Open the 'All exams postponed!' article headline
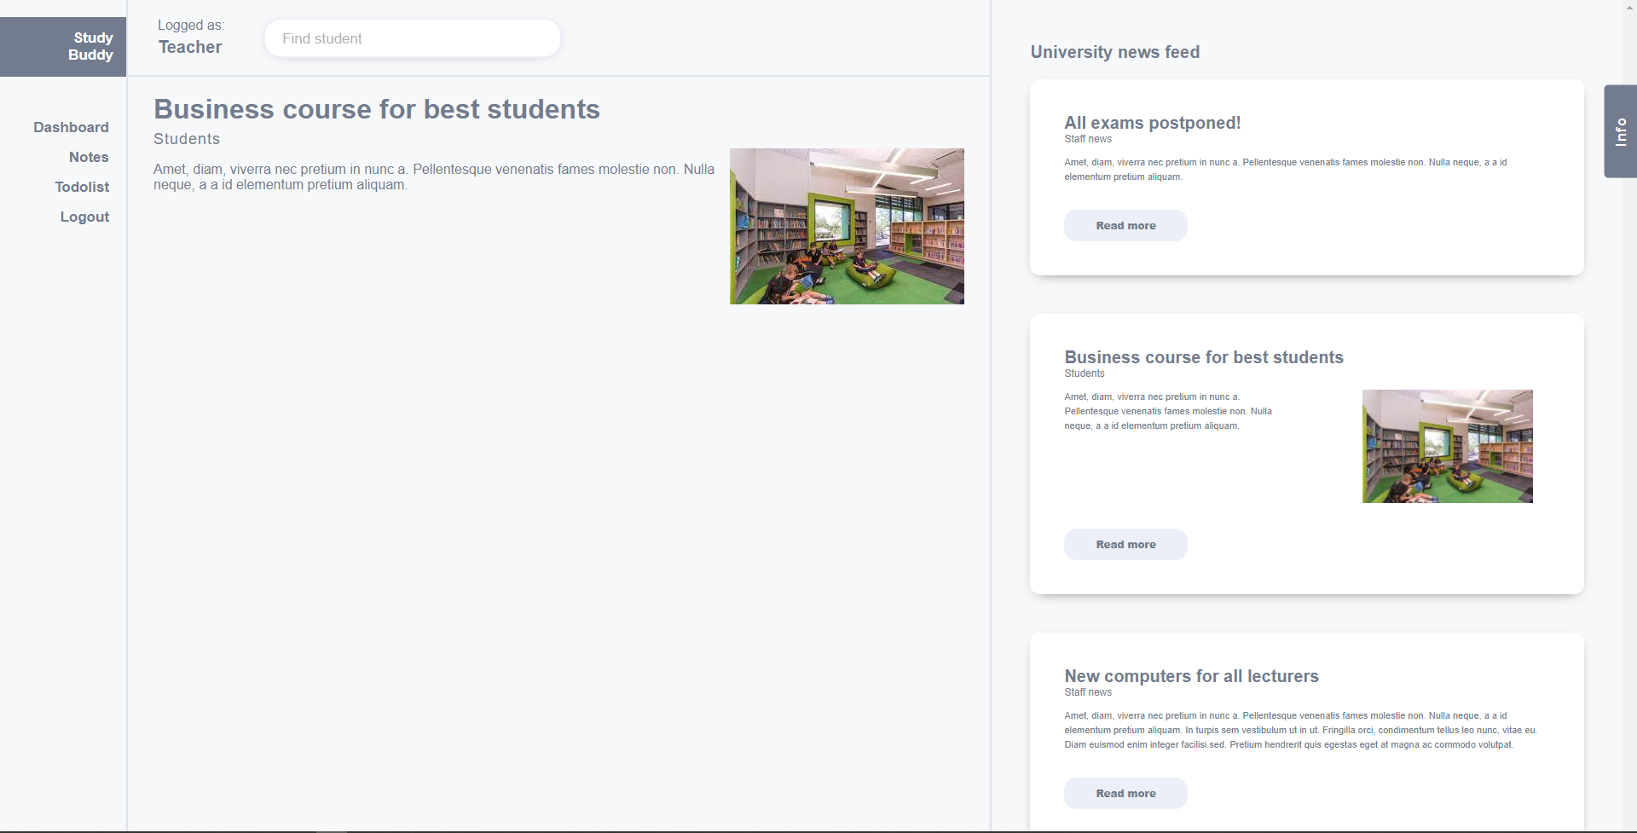 (1152, 122)
